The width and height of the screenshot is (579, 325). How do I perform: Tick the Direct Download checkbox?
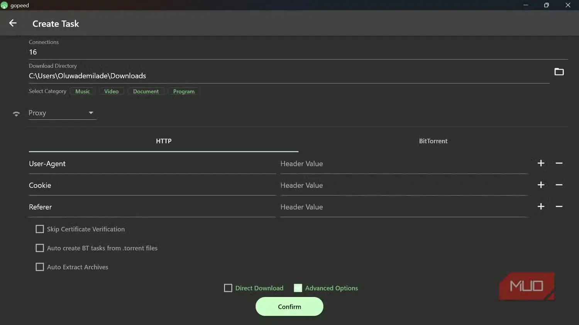(228, 288)
